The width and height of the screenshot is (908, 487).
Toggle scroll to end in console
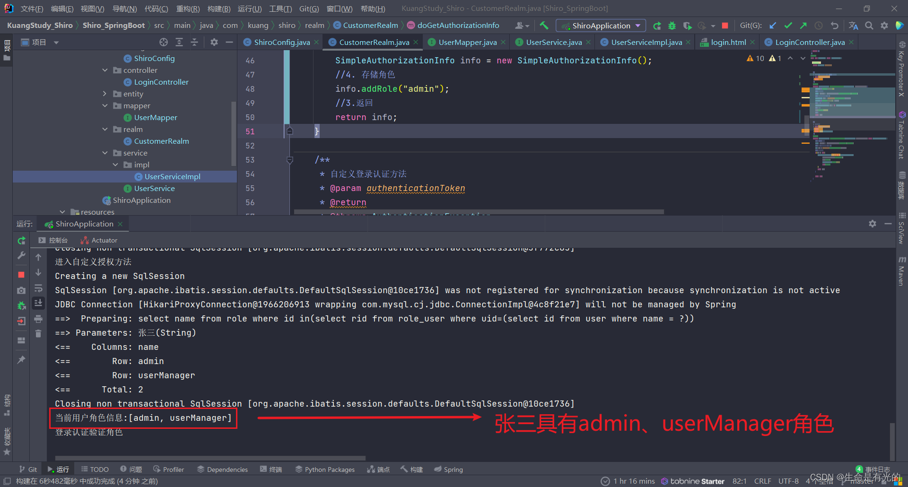tap(38, 303)
